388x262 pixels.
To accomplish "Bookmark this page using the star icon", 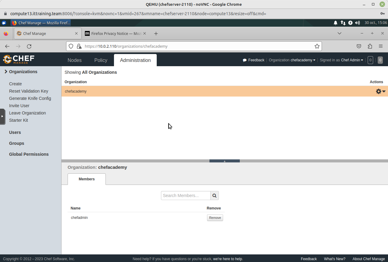I will coord(317,46).
